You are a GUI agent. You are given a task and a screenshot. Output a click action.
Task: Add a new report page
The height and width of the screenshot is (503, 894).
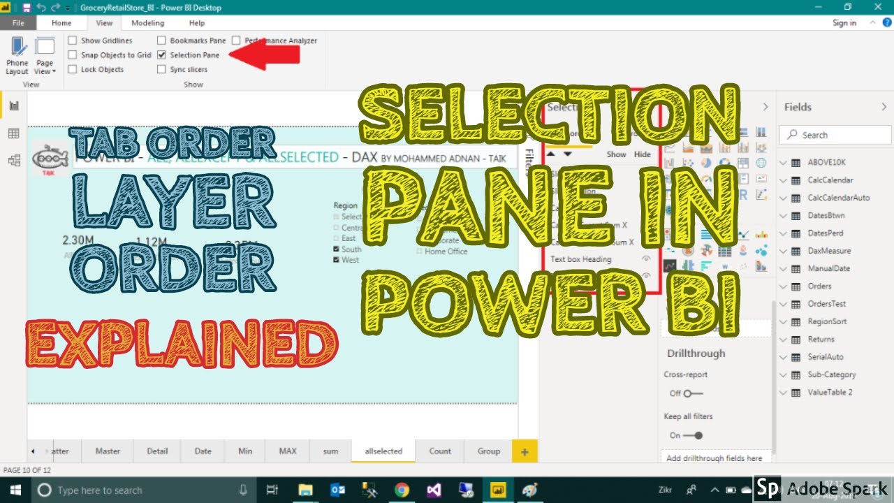[525, 452]
